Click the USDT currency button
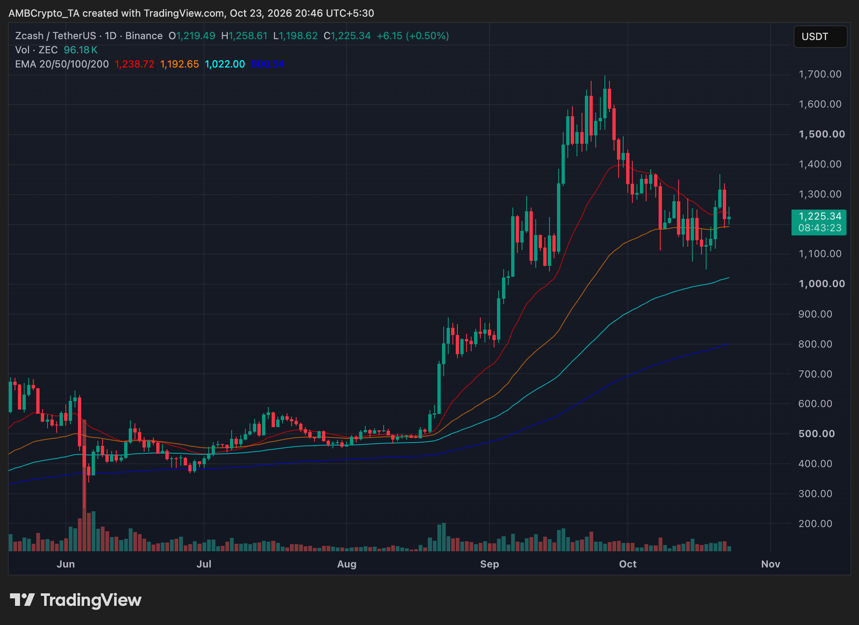 [820, 37]
